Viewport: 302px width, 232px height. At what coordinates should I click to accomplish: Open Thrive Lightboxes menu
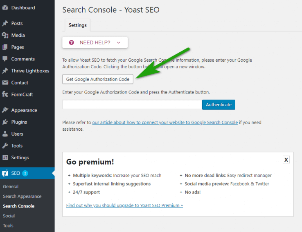[x=30, y=71]
